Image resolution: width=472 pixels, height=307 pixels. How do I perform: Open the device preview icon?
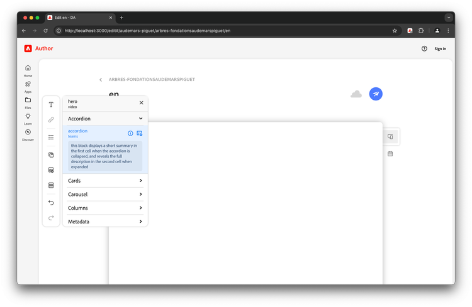390,137
